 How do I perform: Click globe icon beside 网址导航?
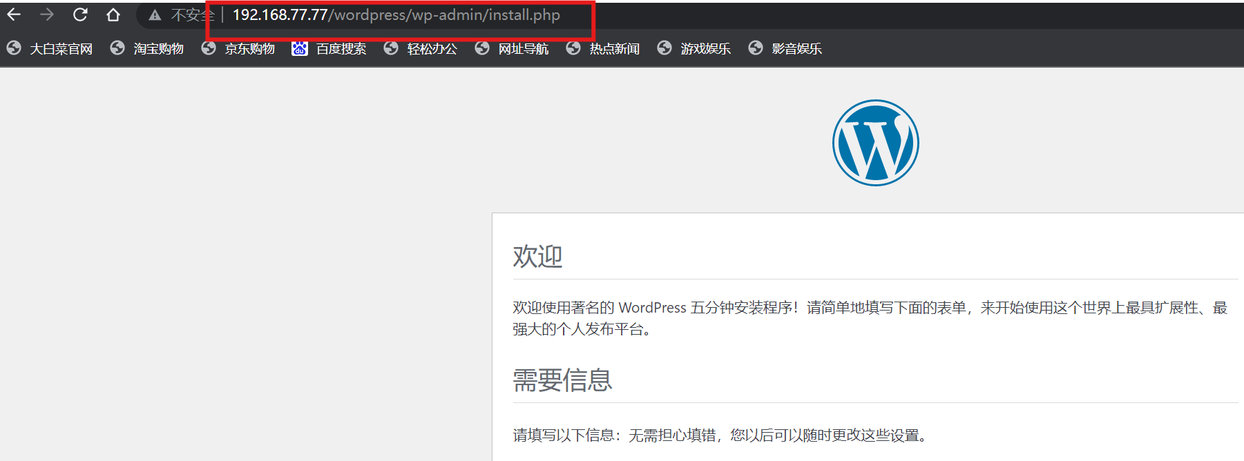click(482, 48)
